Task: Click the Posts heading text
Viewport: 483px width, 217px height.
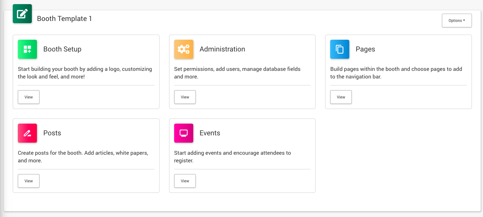Action: (52, 133)
